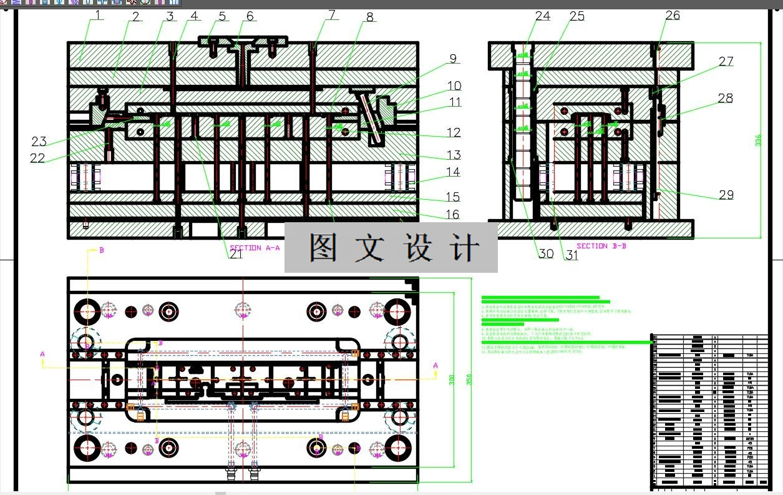Image resolution: width=783 pixels, height=495 pixels.
Task: Click the callout number 8
Action: coord(370,17)
